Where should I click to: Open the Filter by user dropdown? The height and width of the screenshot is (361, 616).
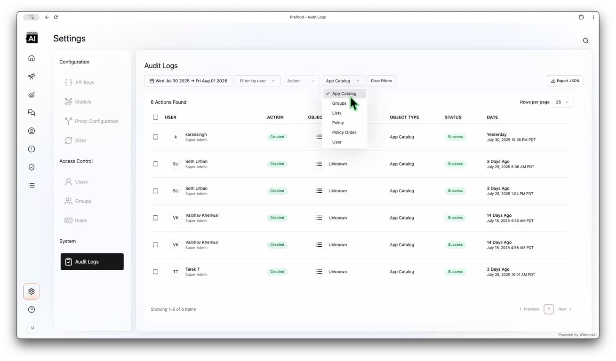point(257,81)
